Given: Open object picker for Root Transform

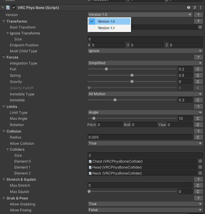Looking at the screenshot, I should 200,27.
